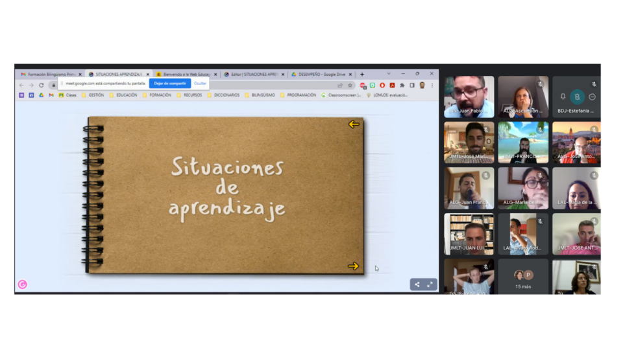
Task: Remove BDJ-Estefanía tile with the minus icon
Action: [592, 97]
